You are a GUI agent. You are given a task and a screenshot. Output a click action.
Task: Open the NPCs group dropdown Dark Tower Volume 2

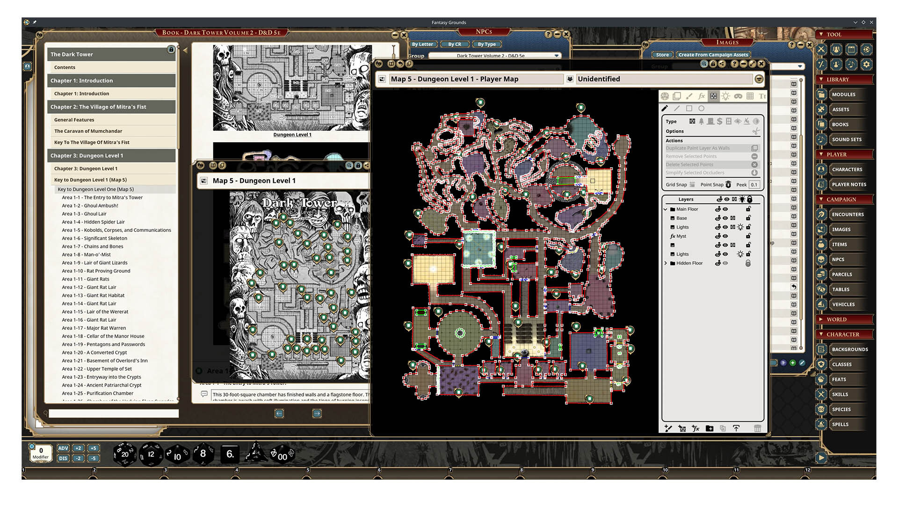pyautogui.click(x=494, y=56)
